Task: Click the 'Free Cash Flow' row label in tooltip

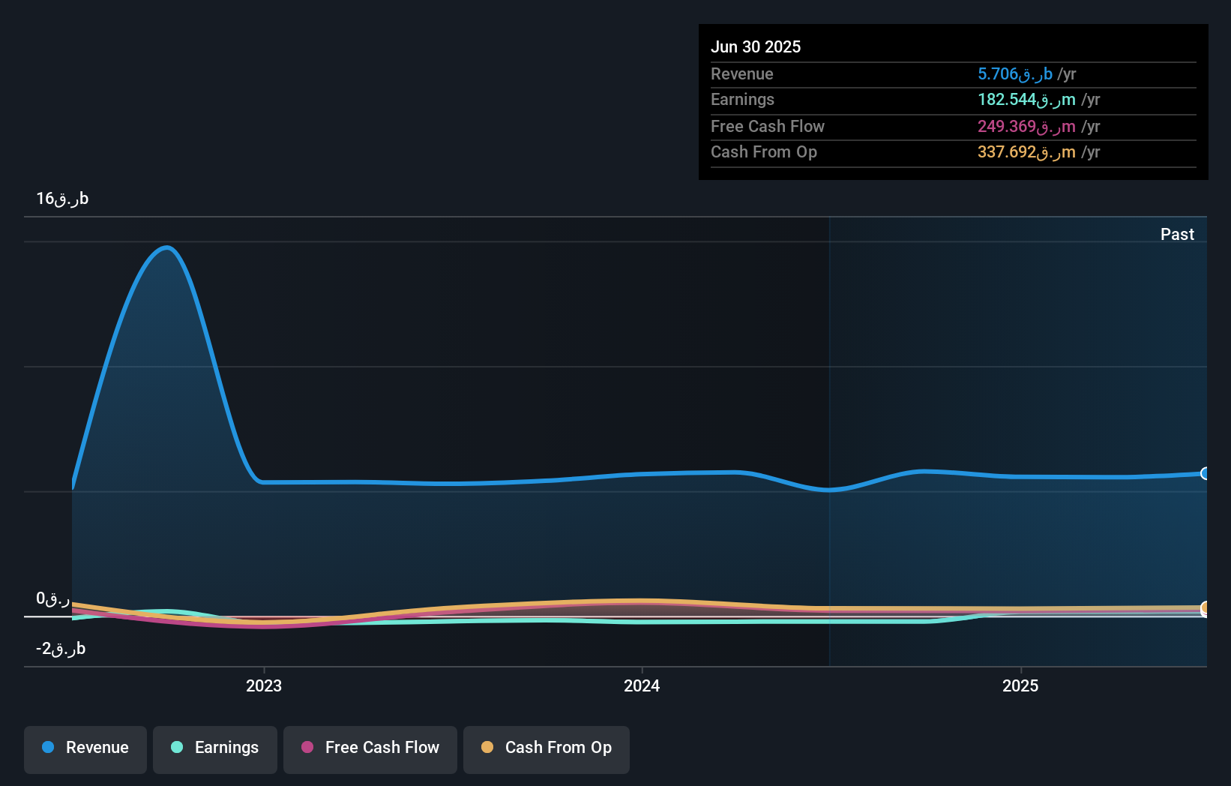Action: point(768,126)
